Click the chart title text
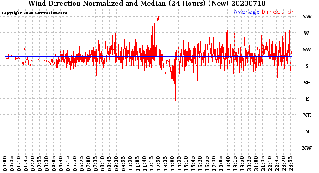The width and height of the screenshot is (319, 173). 147,3
